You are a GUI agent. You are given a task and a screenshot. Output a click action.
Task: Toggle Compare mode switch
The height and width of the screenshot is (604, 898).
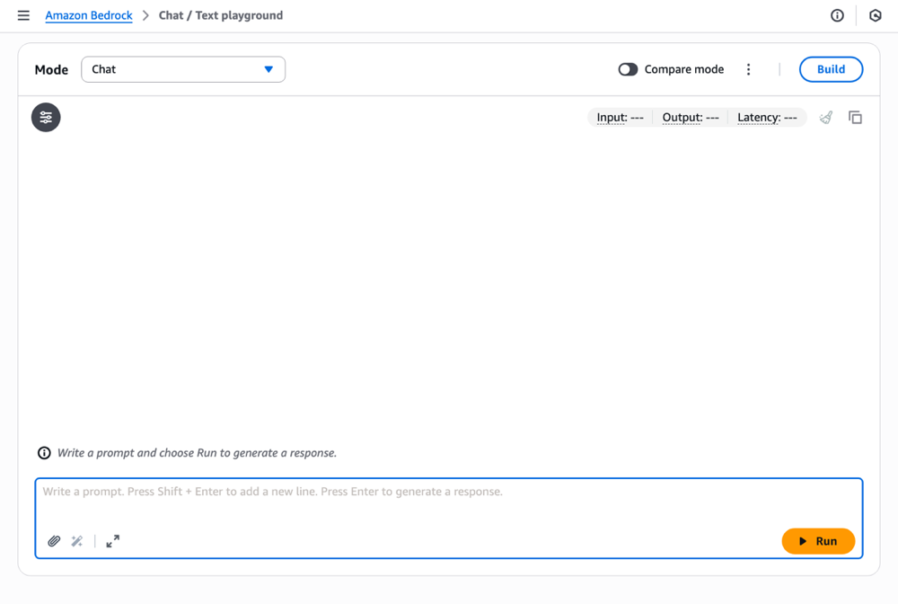(628, 69)
